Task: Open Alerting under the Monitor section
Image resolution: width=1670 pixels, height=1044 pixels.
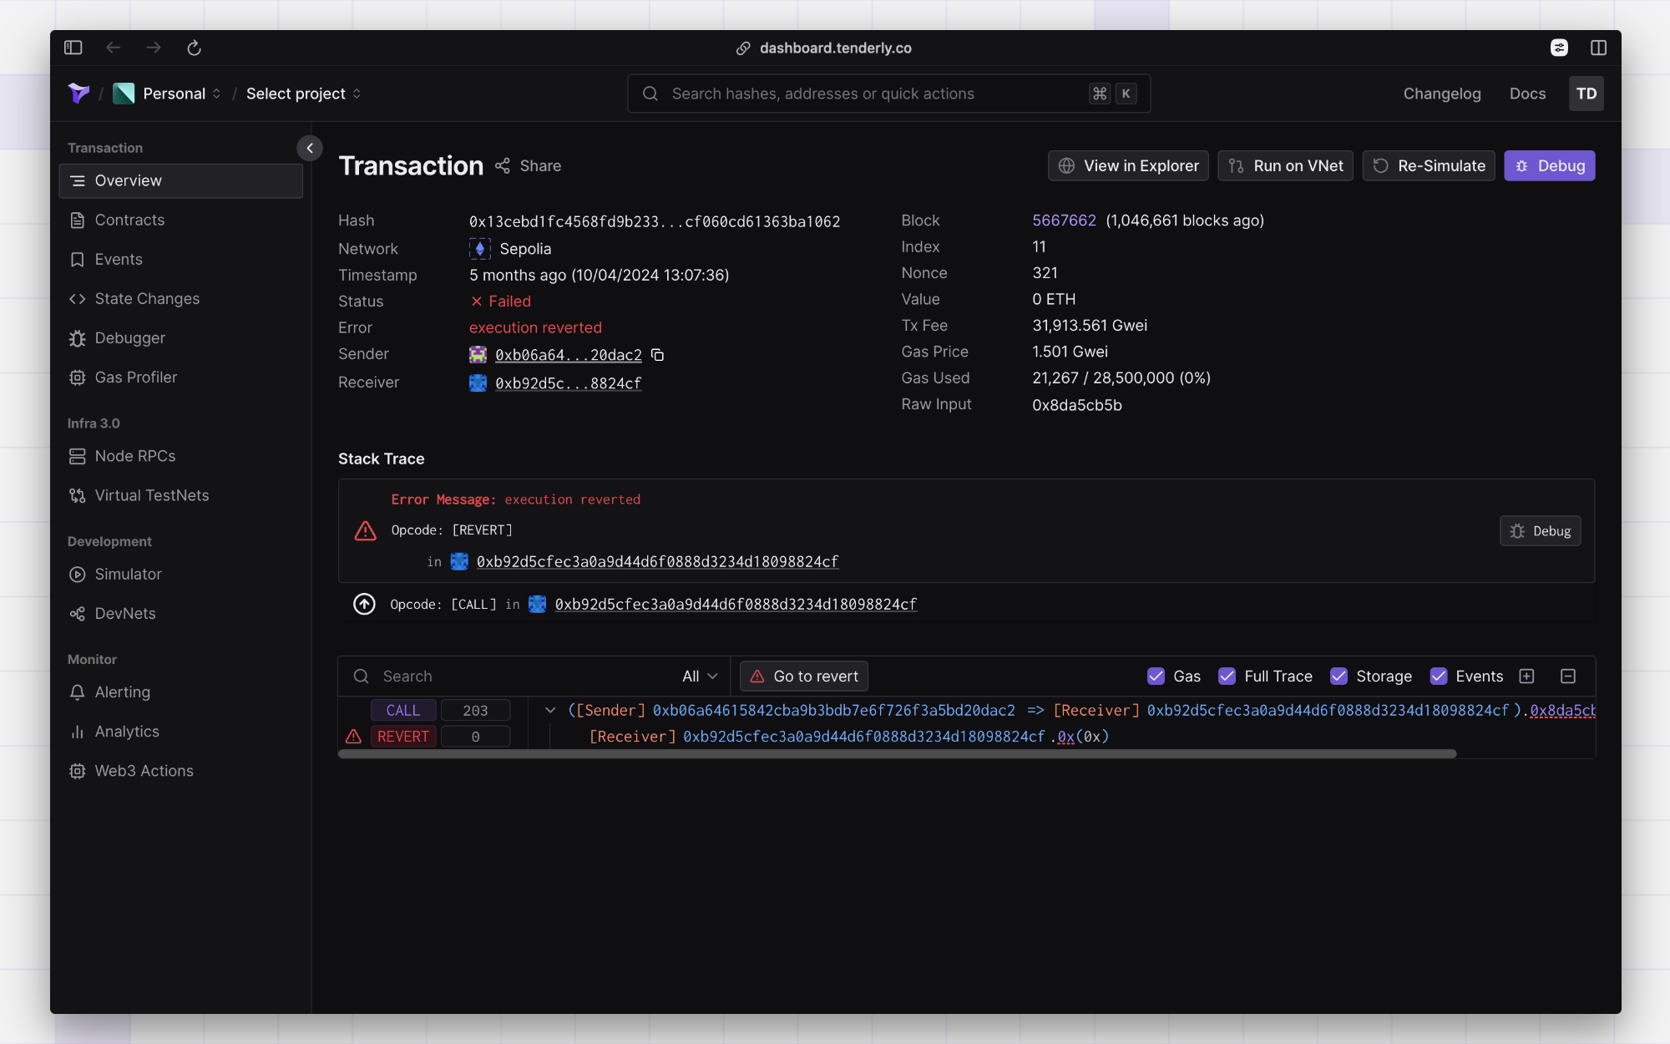Action: (122, 692)
